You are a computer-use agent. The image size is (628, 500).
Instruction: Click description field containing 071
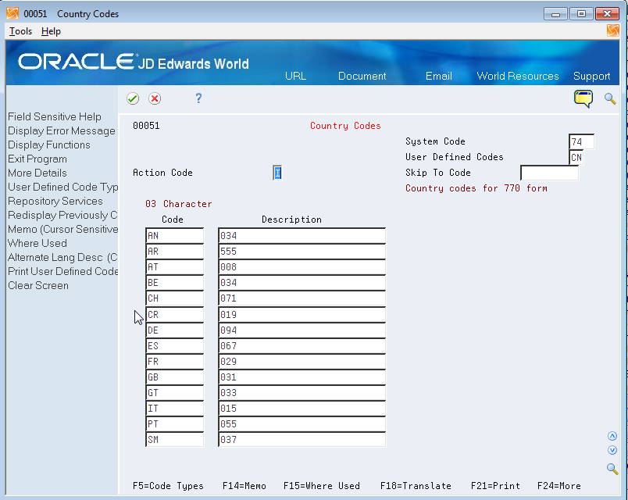point(302,298)
